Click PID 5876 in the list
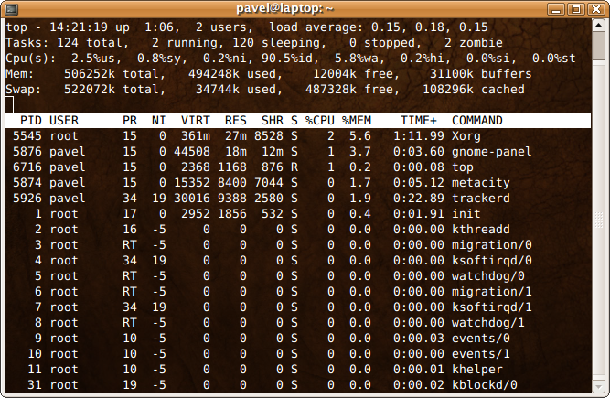Screen dimensions: 610x398 point(27,152)
